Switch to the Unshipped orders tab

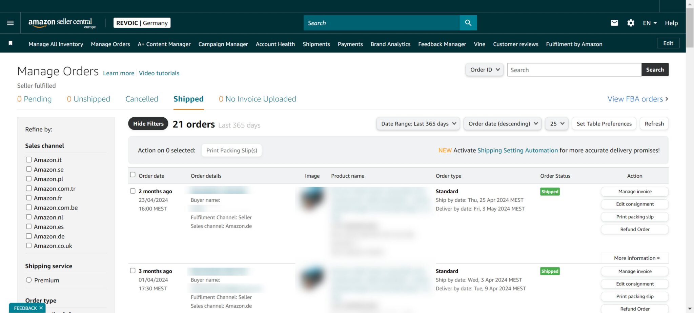(x=88, y=99)
